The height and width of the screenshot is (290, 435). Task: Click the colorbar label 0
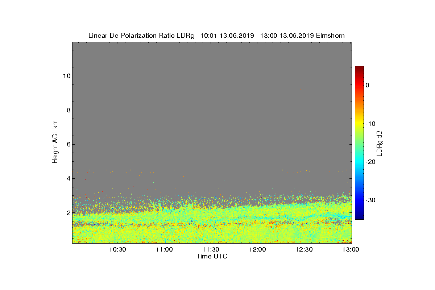pyautogui.click(x=367, y=85)
